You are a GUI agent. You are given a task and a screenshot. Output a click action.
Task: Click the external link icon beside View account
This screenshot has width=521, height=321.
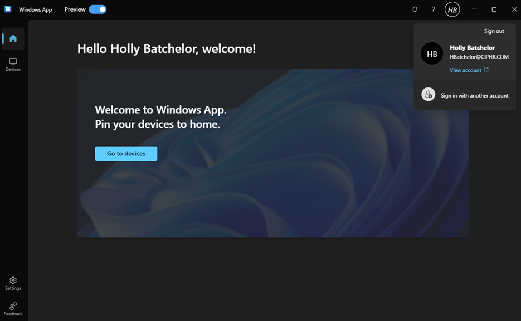[486, 70]
